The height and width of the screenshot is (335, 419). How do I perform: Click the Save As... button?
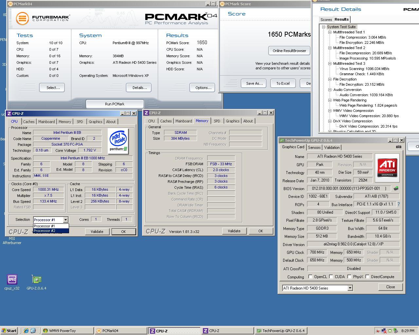254,83
